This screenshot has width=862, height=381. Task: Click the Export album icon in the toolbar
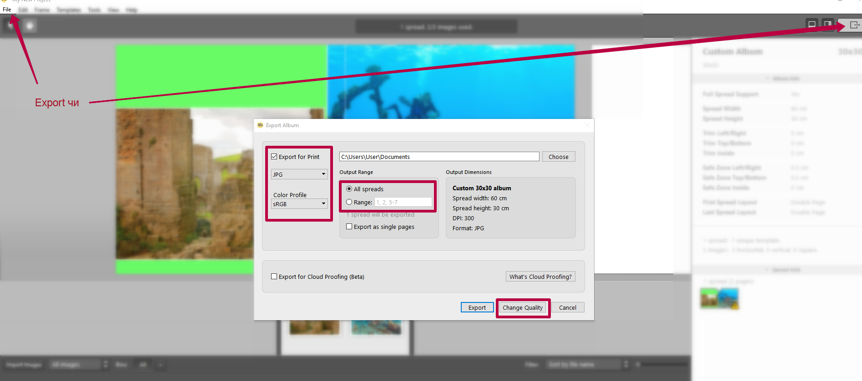[854, 25]
